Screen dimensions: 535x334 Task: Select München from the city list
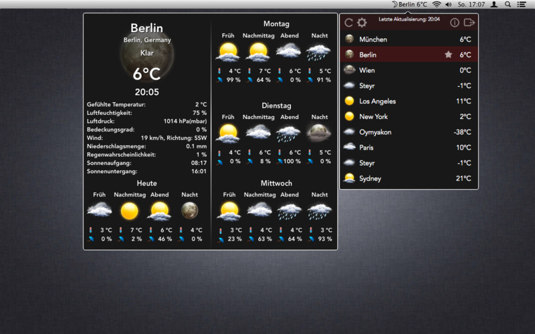pyautogui.click(x=409, y=39)
